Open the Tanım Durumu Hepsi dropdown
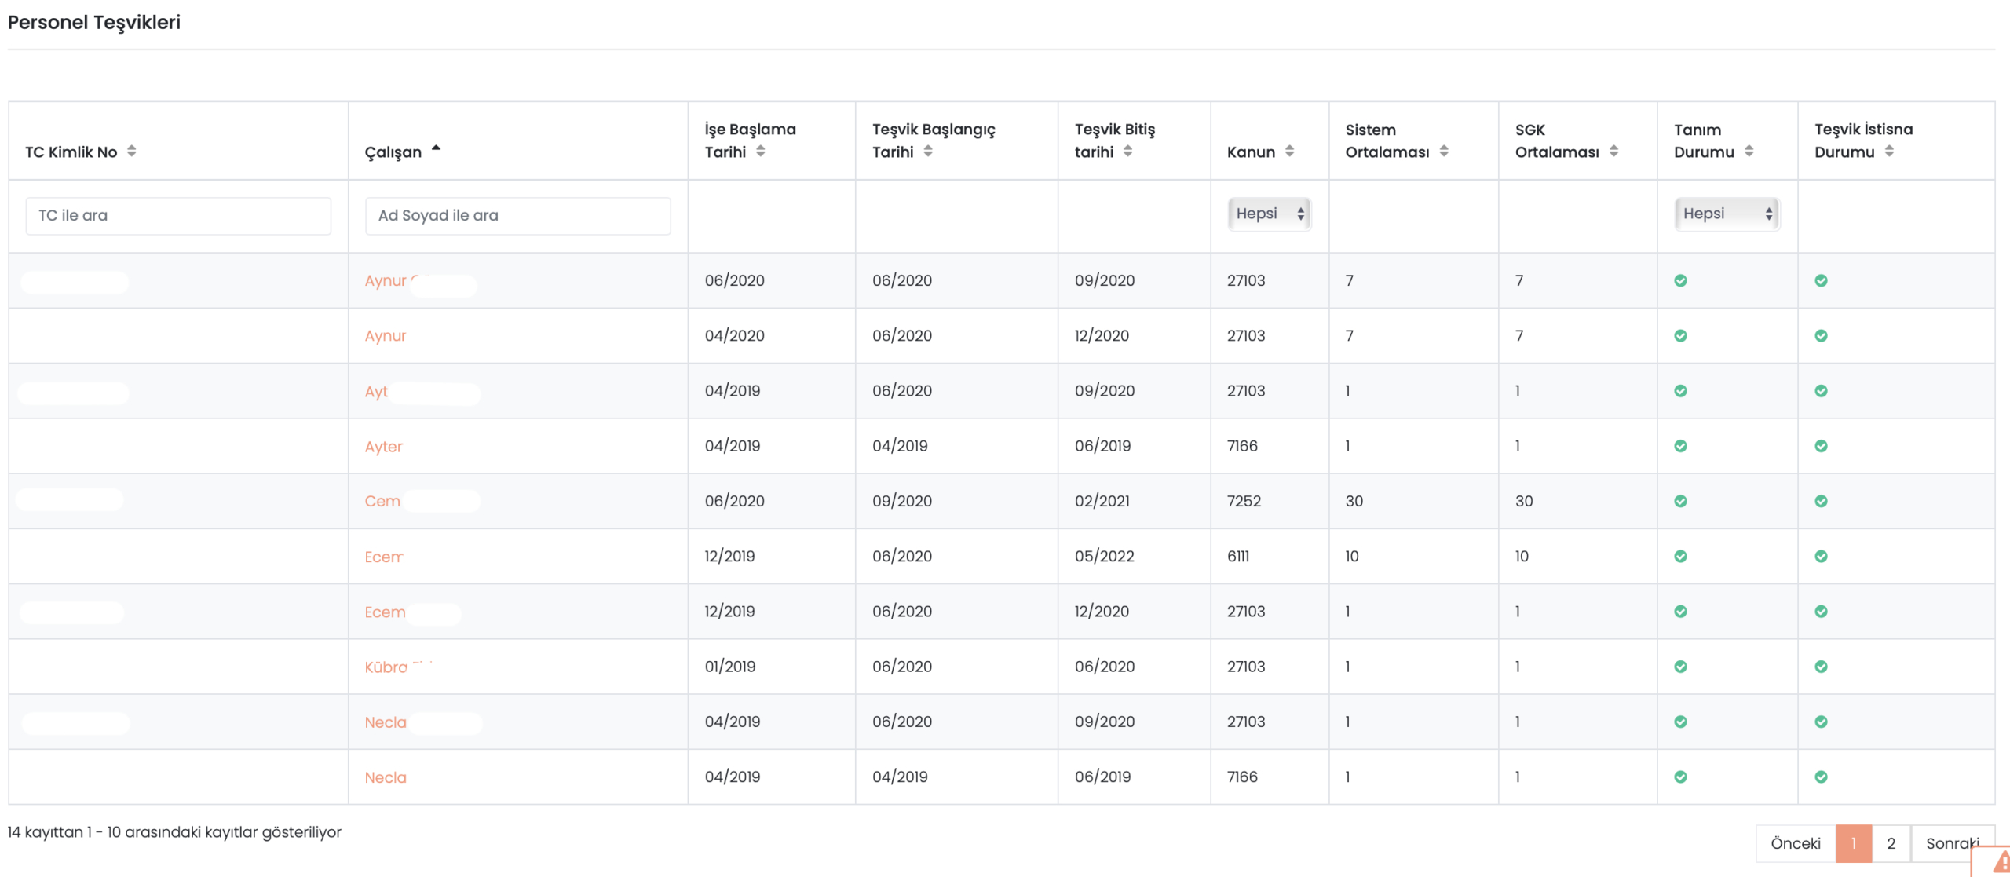2010x877 pixels. click(x=1727, y=214)
